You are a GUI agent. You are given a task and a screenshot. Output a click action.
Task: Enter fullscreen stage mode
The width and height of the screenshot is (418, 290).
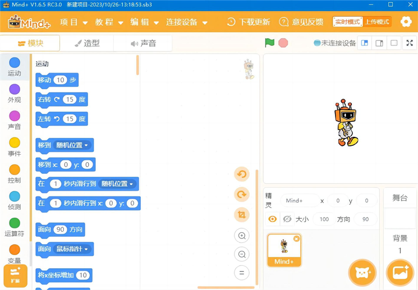pos(410,43)
